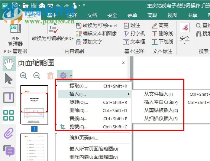Select page 1 thumbnail
The width and height of the screenshot is (210, 161).
pyautogui.click(x=34, y=105)
